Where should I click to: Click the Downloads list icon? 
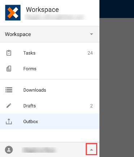point(9,90)
